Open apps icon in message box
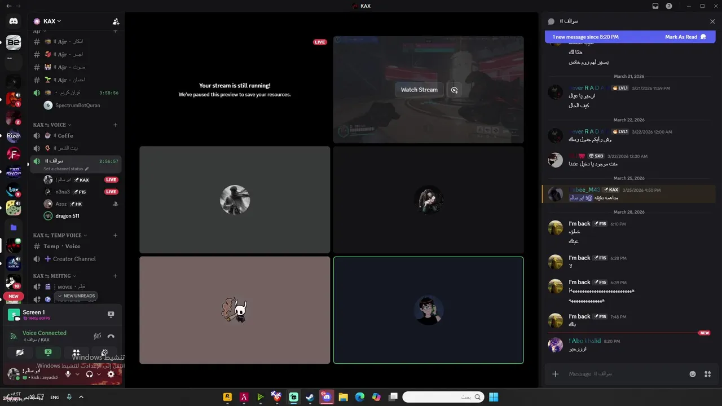 coord(708,374)
